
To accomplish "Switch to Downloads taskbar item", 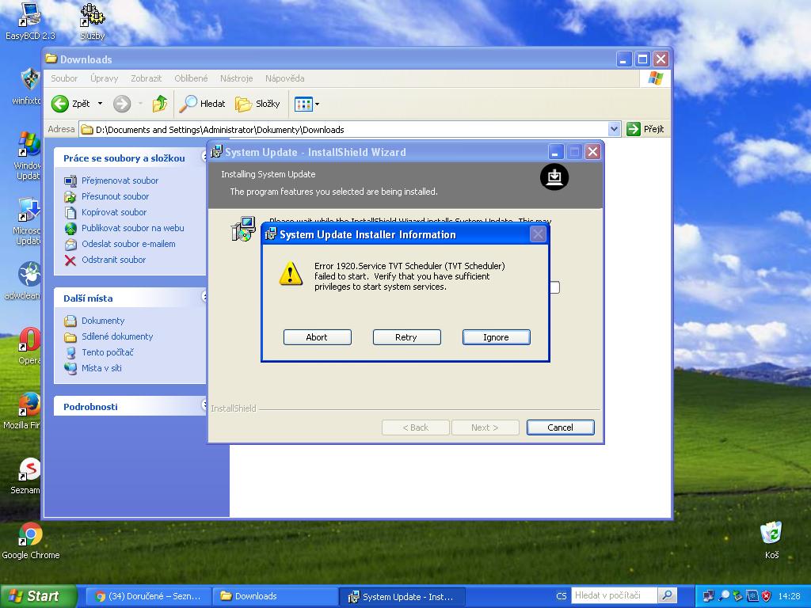I will pyautogui.click(x=275, y=596).
